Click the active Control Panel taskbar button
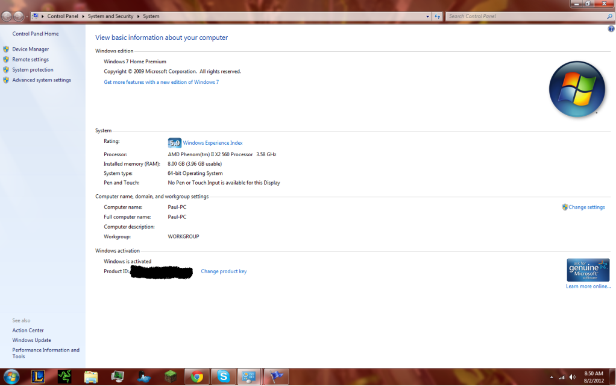 pyautogui.click(x=249, y=376)
